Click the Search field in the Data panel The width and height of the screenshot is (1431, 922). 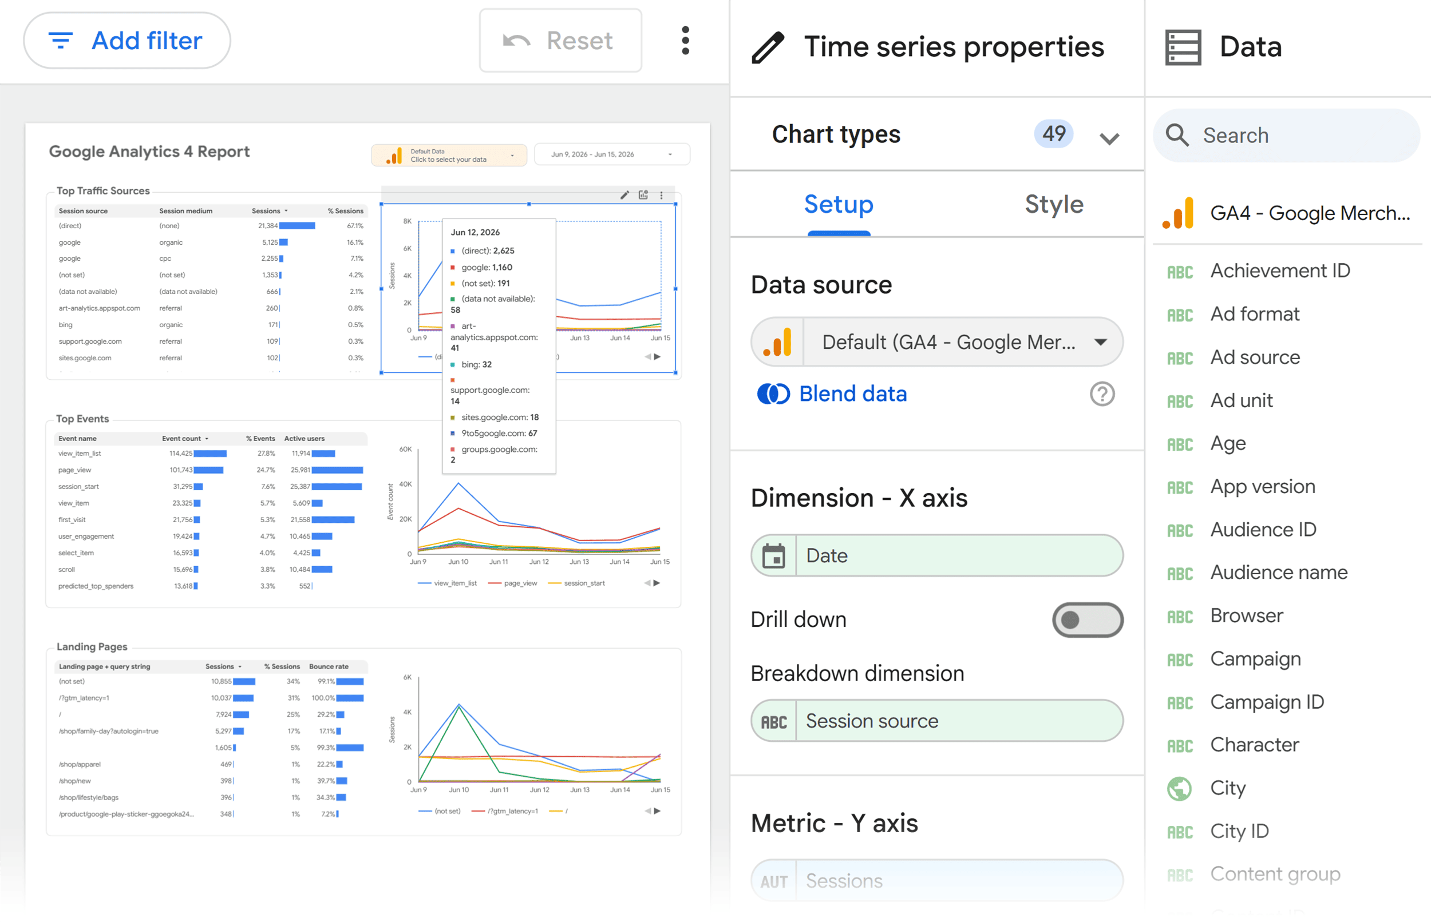click(x=1286, y=136)
